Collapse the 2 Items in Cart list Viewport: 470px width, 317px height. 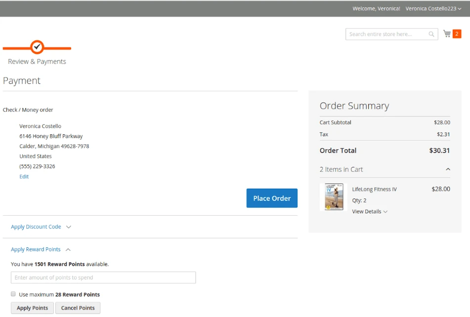(x=448, y=169)
